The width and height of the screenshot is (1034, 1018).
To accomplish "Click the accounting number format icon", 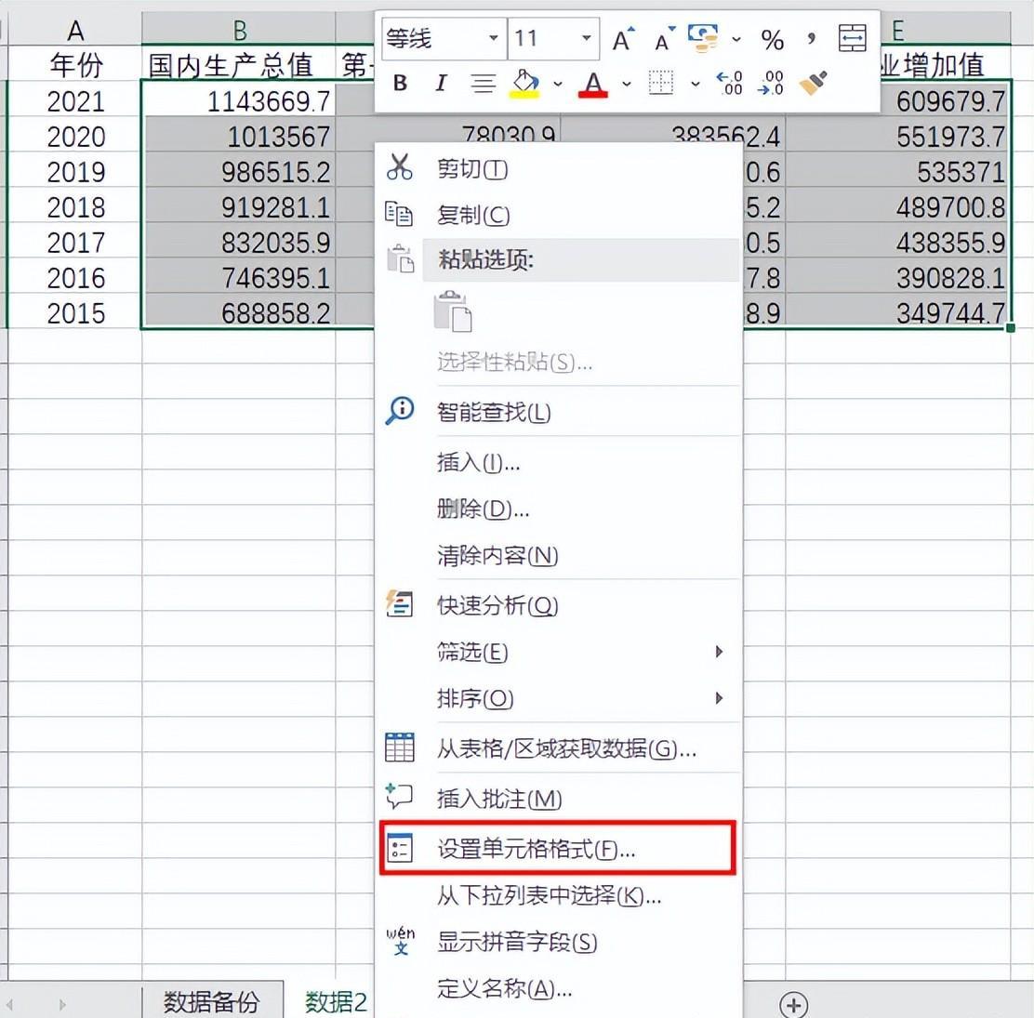I will point(703,38).
